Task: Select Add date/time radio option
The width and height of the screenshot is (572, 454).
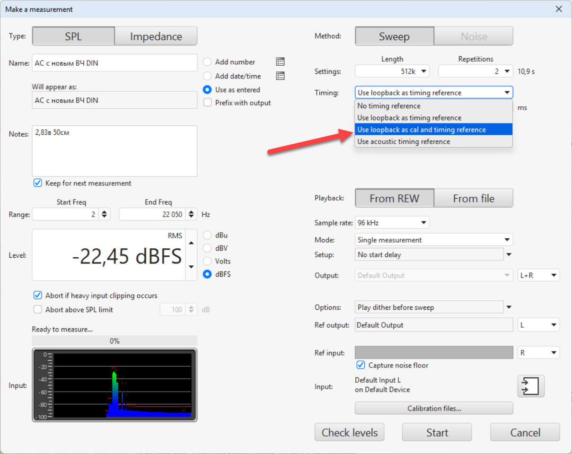Action: (x=207, y=76)
